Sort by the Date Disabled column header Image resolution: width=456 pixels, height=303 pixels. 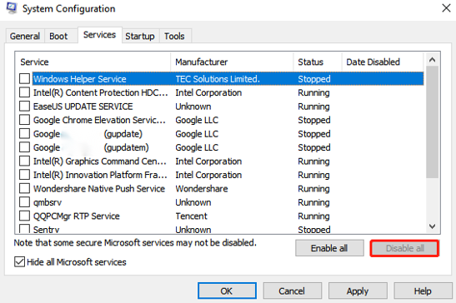pyautogui.click(x=383, y=62)
